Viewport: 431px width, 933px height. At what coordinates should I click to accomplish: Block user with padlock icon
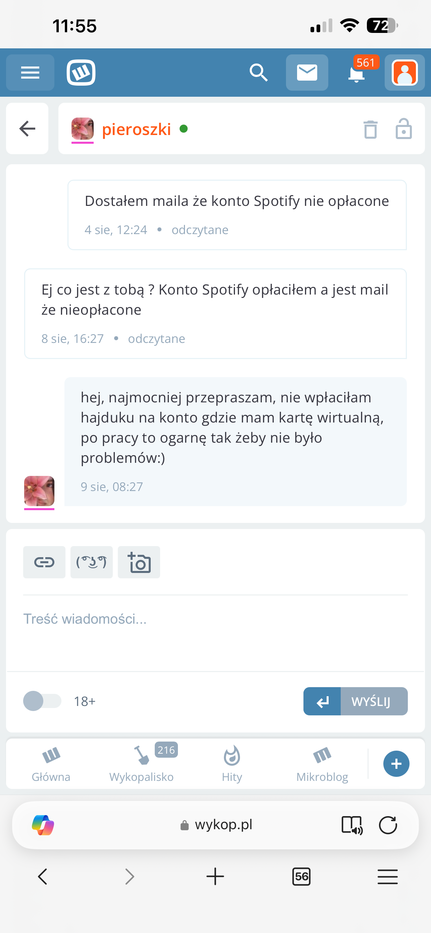pos(403,129)
